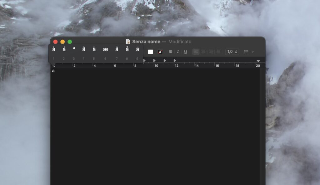
Task: Open the text background color picker
Action: tap(160, 52)
